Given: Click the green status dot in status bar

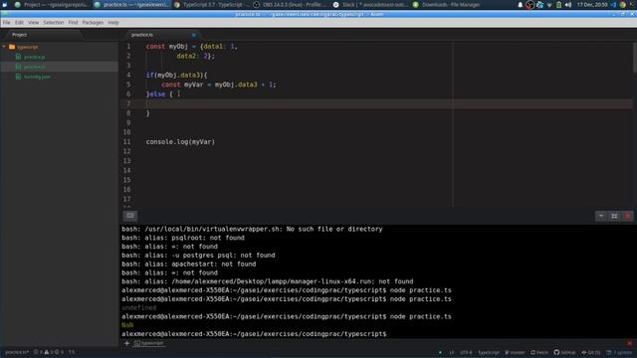Looking at the screenshot, I should (x=440, y=353).
